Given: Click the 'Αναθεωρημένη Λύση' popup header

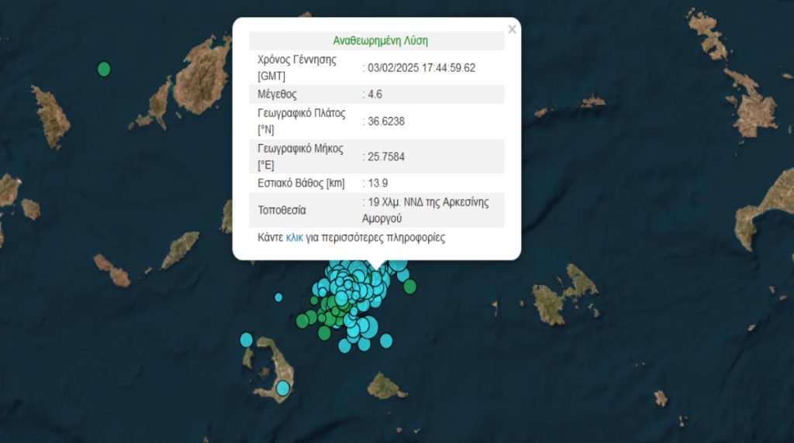Looking at the screenshot, I should pyautogui.click(x=380, y=40).
